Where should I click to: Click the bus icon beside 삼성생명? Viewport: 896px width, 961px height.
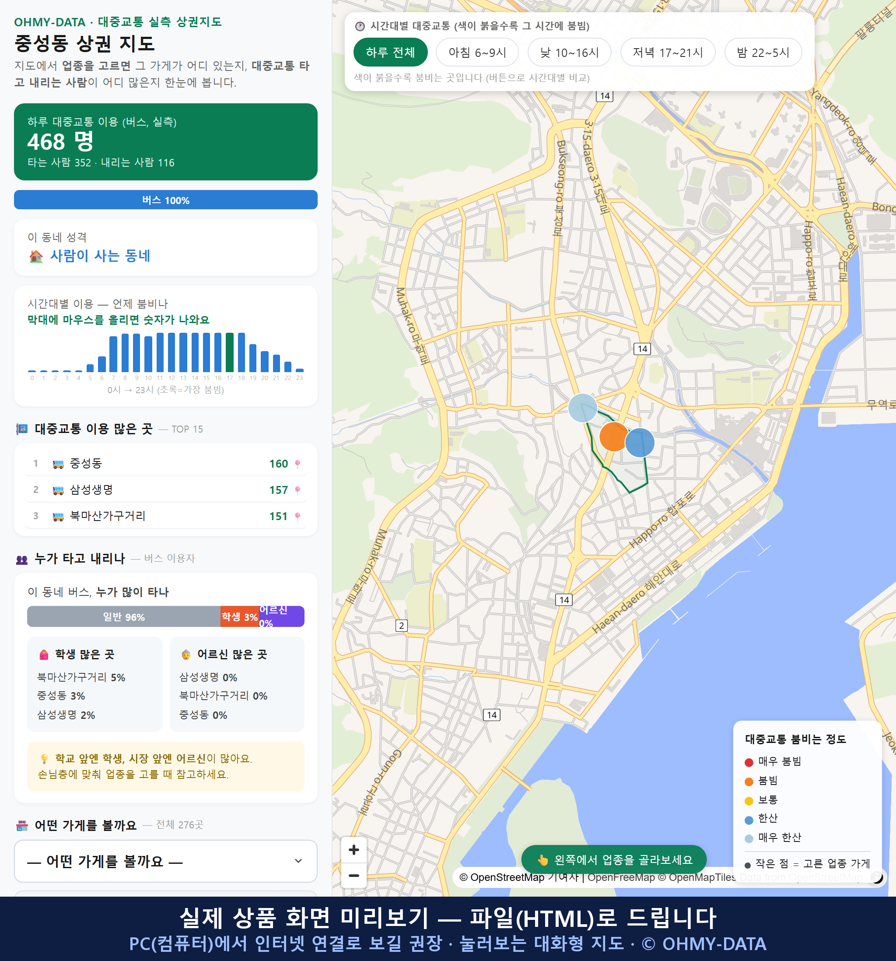click(58, 490)
